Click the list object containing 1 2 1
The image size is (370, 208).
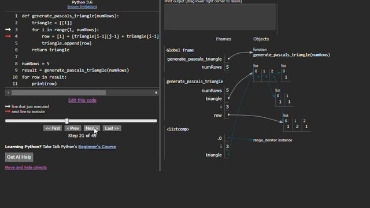[297, 124]
